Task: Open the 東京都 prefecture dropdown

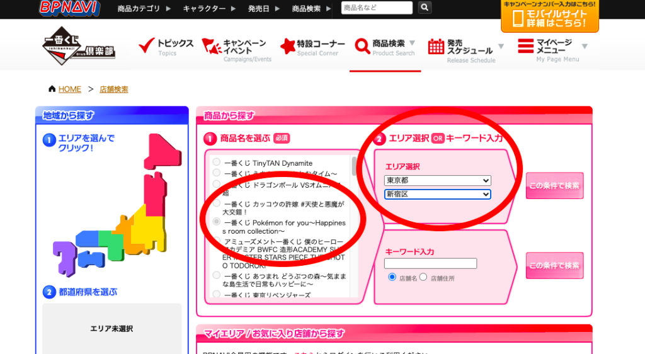Action: tap(438, 181)
